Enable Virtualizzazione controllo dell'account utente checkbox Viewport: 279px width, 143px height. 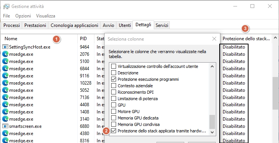coord(113,66)
